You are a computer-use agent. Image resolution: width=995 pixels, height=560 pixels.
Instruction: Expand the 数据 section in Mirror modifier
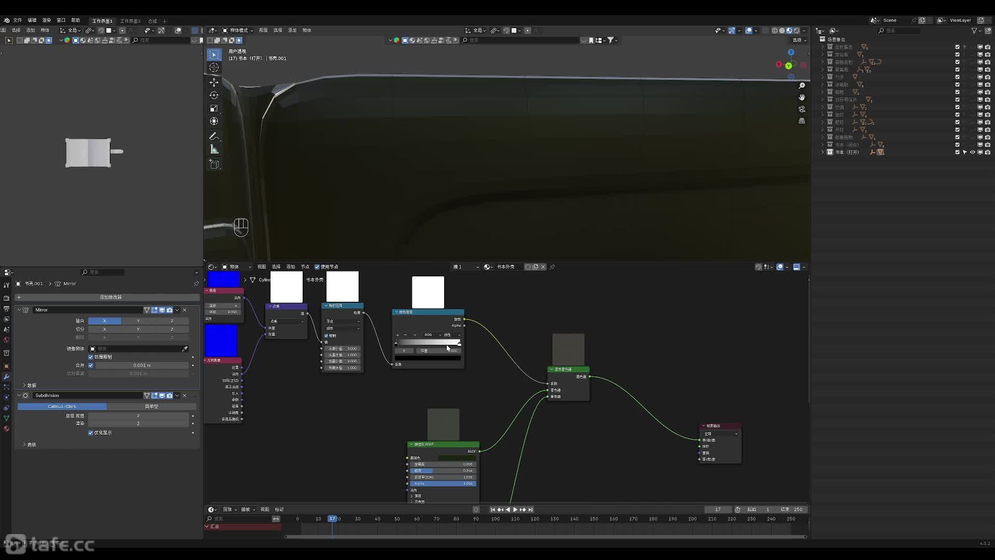coord(24,385)
